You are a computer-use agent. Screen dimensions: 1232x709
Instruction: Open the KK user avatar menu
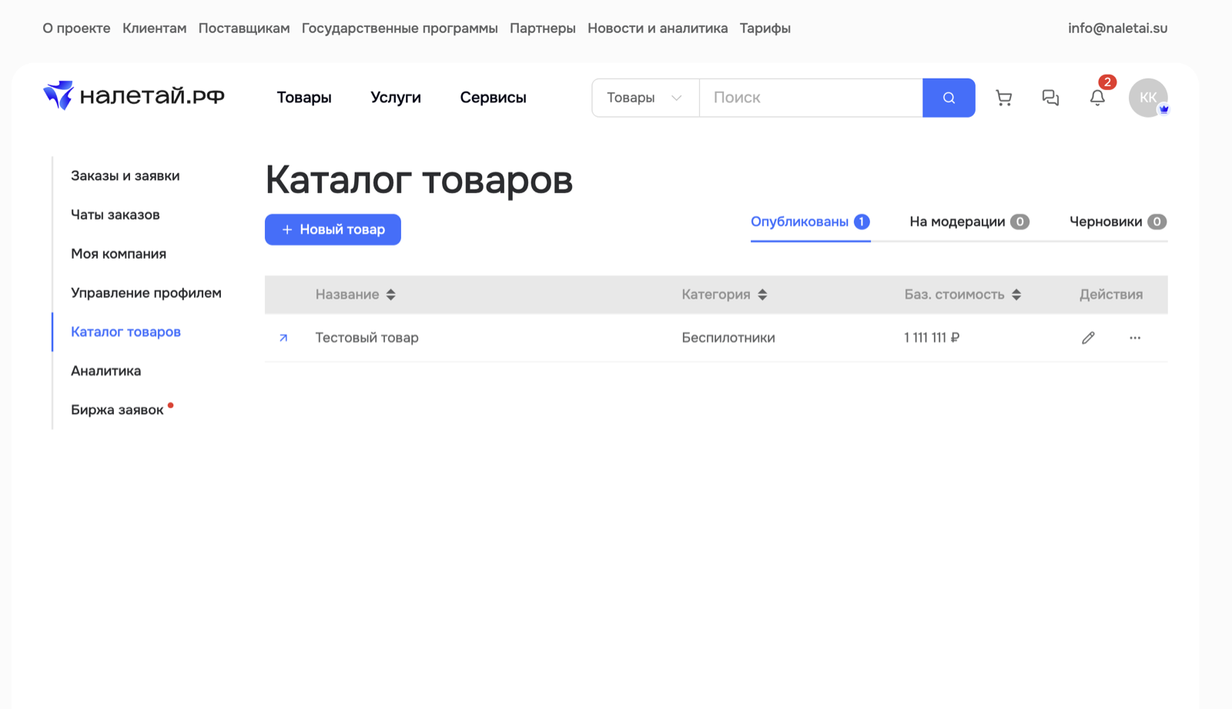[1148, 98]
